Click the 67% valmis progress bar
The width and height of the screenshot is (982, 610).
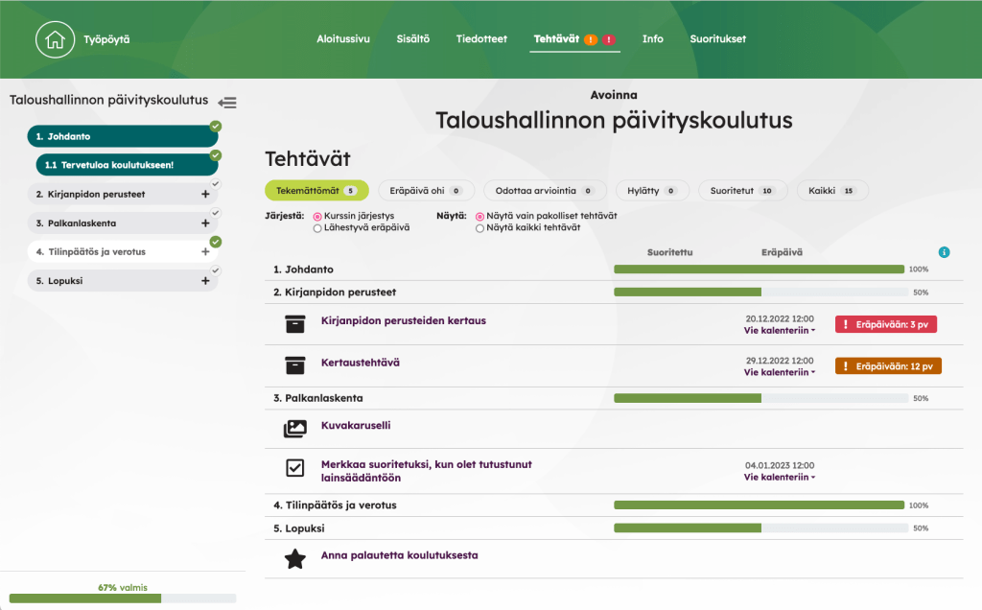pos(122,598)
